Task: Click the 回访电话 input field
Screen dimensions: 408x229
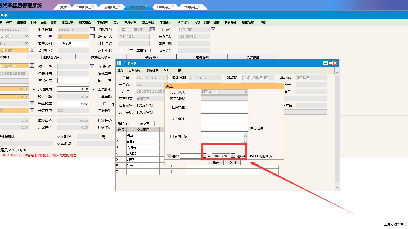Action: [x=224, y=128]
